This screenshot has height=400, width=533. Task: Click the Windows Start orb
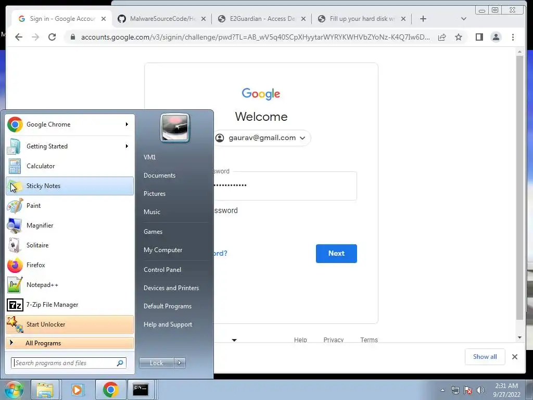click(x=14, y=390)
